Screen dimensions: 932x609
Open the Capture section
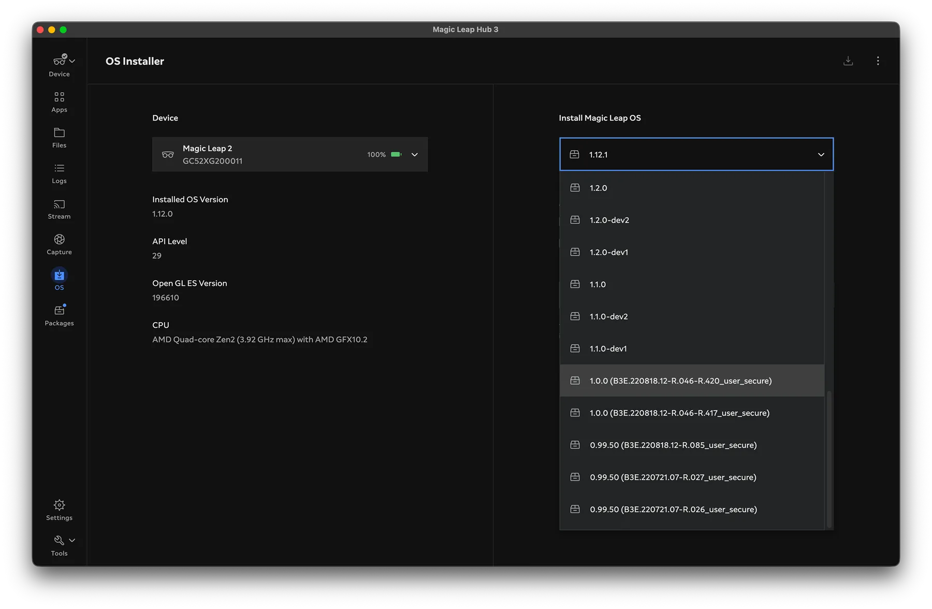(59, 245)
